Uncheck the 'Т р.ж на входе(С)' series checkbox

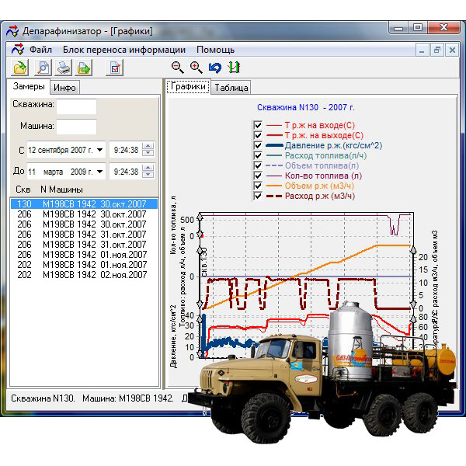(x=258, y=125)
